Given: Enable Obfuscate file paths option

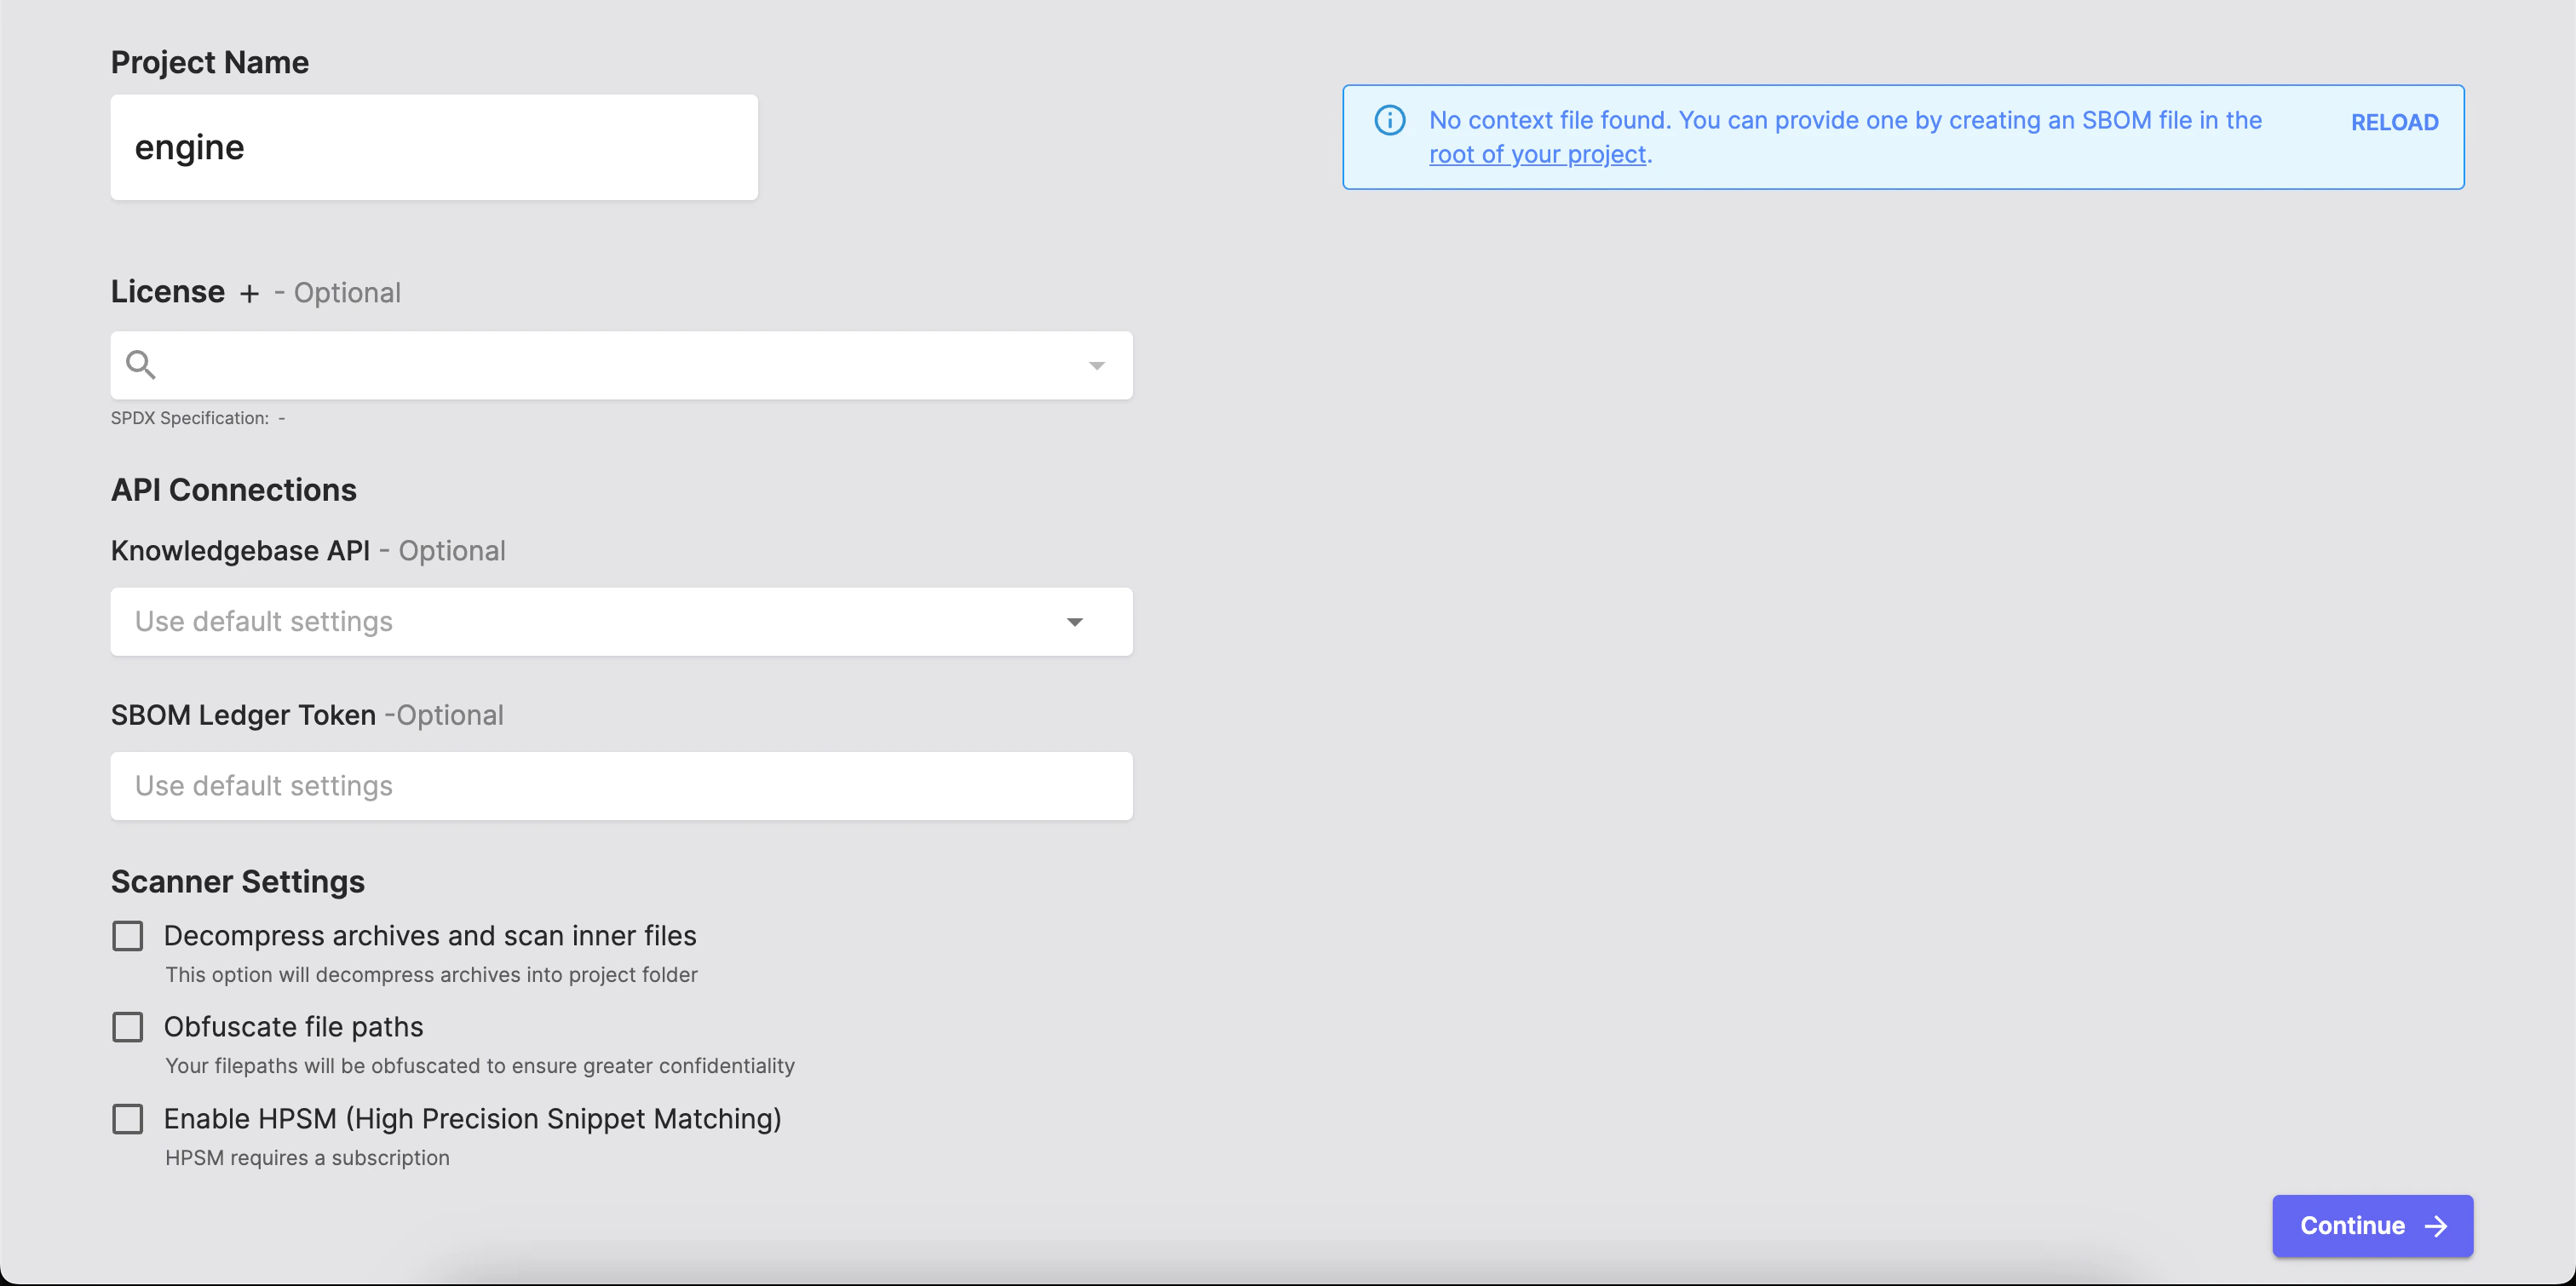Looking at the screenshot, I should [128, 1026].
